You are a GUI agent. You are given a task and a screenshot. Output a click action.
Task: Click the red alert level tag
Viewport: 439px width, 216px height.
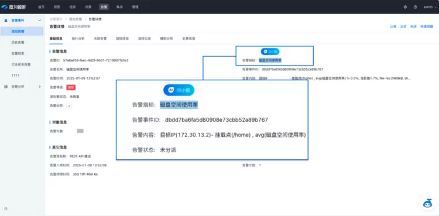tap(71, 87)
